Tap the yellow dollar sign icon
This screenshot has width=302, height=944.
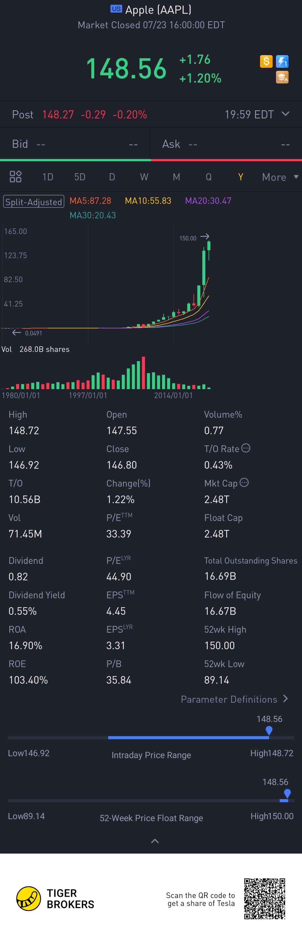(x=266, y=61)
